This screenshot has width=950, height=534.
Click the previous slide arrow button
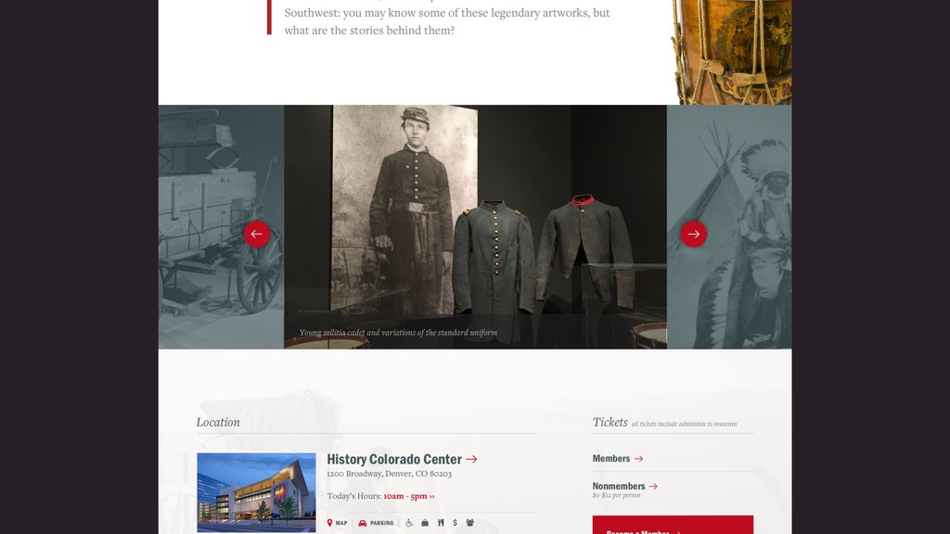(257, 234)
